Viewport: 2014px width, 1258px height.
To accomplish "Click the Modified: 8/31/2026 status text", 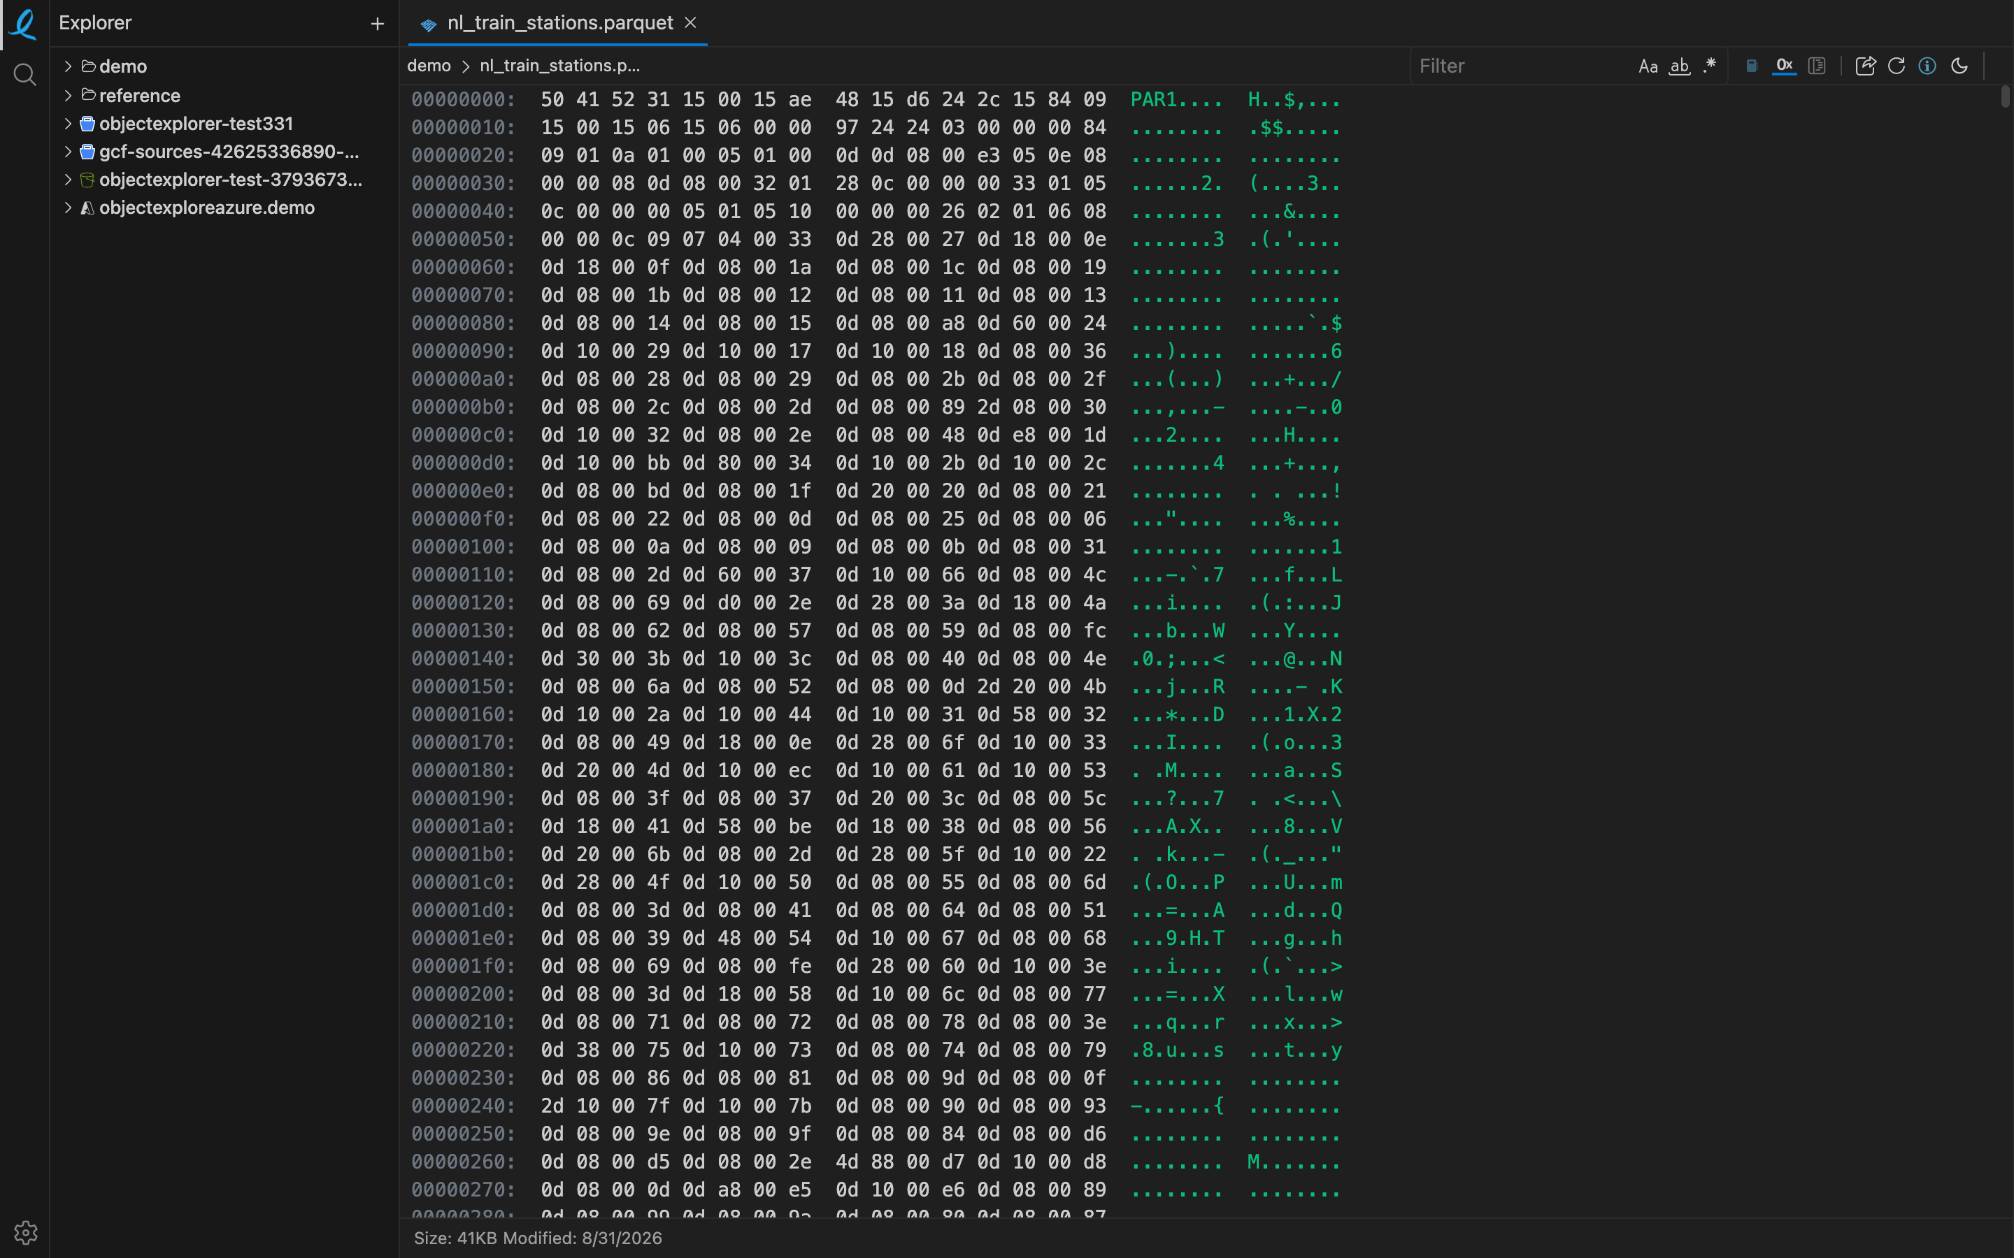I will click(x=583, y=1238).
